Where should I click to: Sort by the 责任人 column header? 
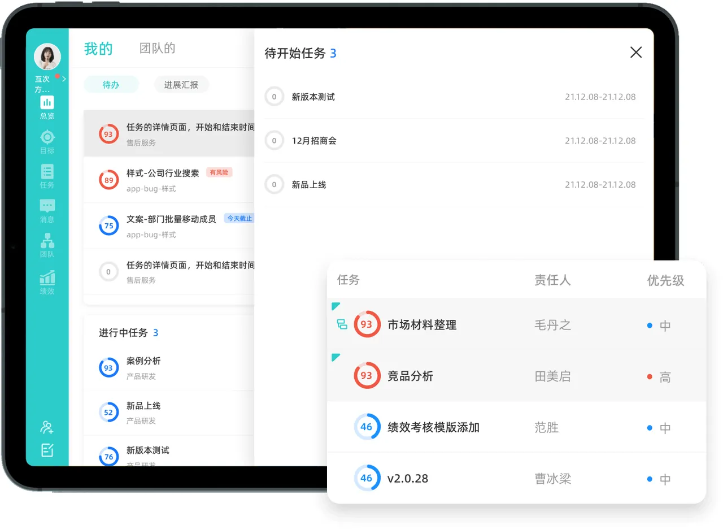[552, 280]
